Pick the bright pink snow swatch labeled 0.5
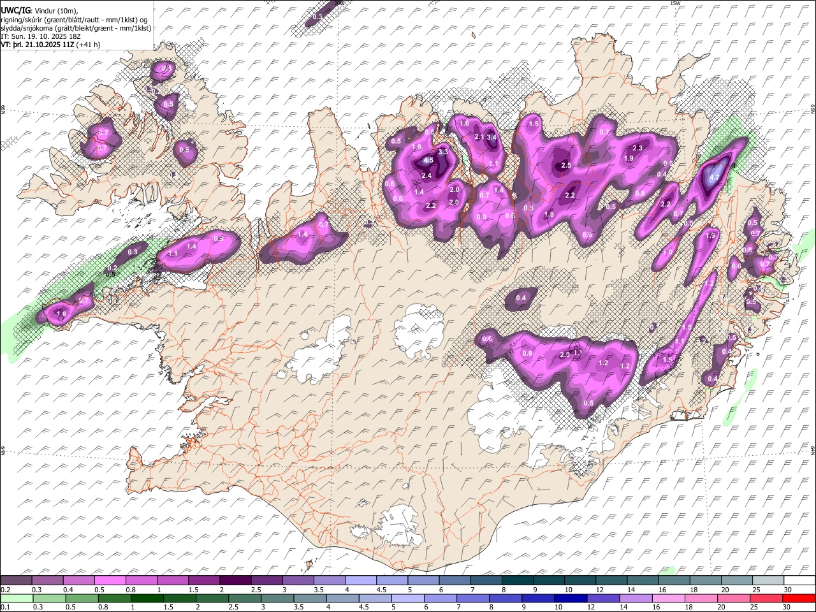Screen dimensions: 816x612 [110, 580]
